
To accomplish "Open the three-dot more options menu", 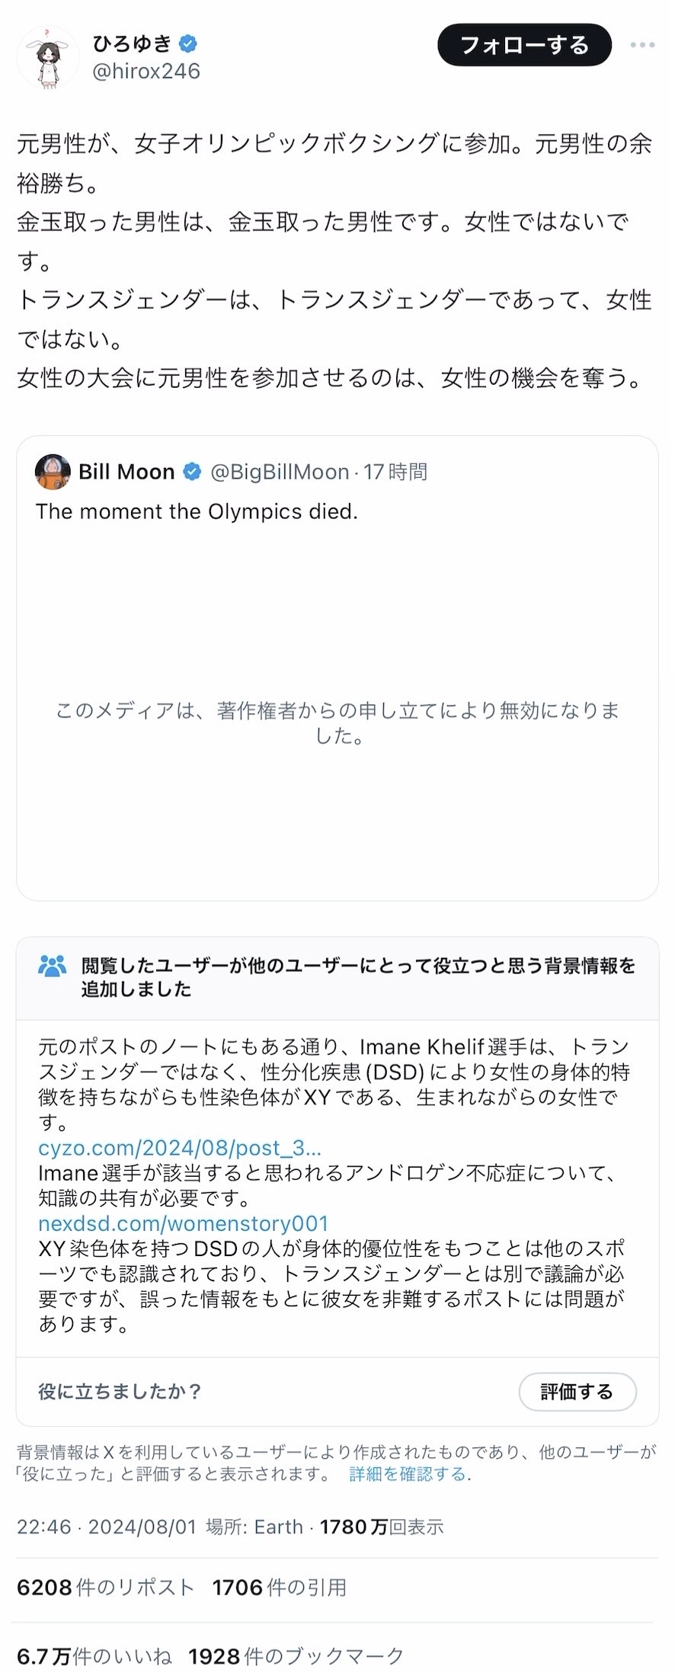I will click(642, 45).
